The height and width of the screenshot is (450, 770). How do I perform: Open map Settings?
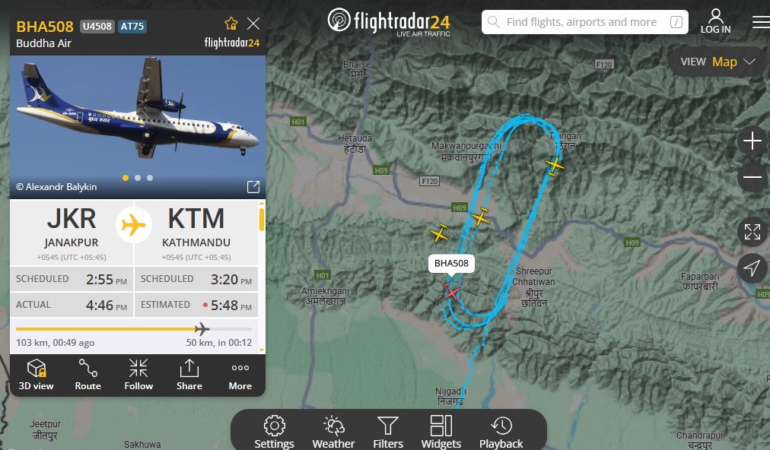pos(274,433)
